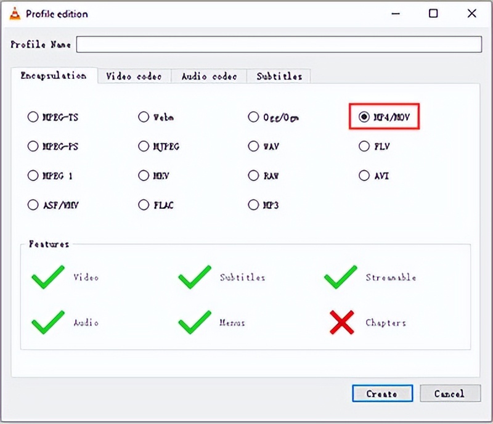Choose the MPEG-TS encapsulation option
Image resolution: width=493 pixels, height=424 pixels.
[33, 117]
